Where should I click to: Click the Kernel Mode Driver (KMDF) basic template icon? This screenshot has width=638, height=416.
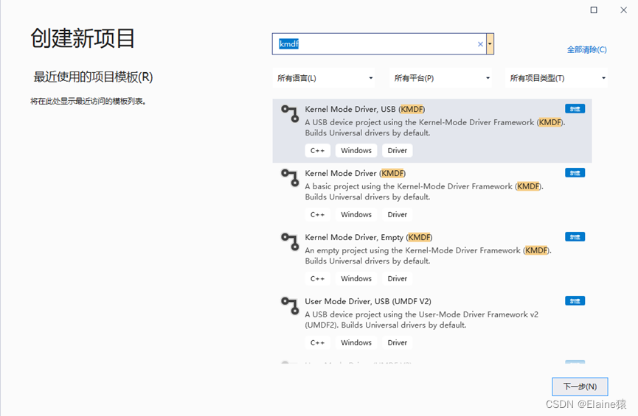coord(290,178)
